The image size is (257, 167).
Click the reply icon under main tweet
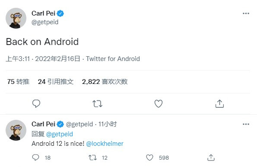click(x=36, y=103)
